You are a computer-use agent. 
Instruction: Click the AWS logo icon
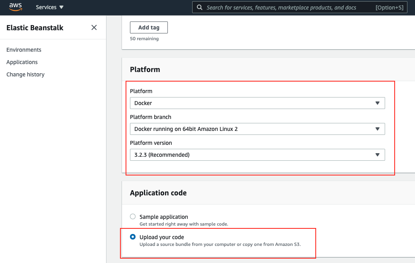(x=16, y=7)
